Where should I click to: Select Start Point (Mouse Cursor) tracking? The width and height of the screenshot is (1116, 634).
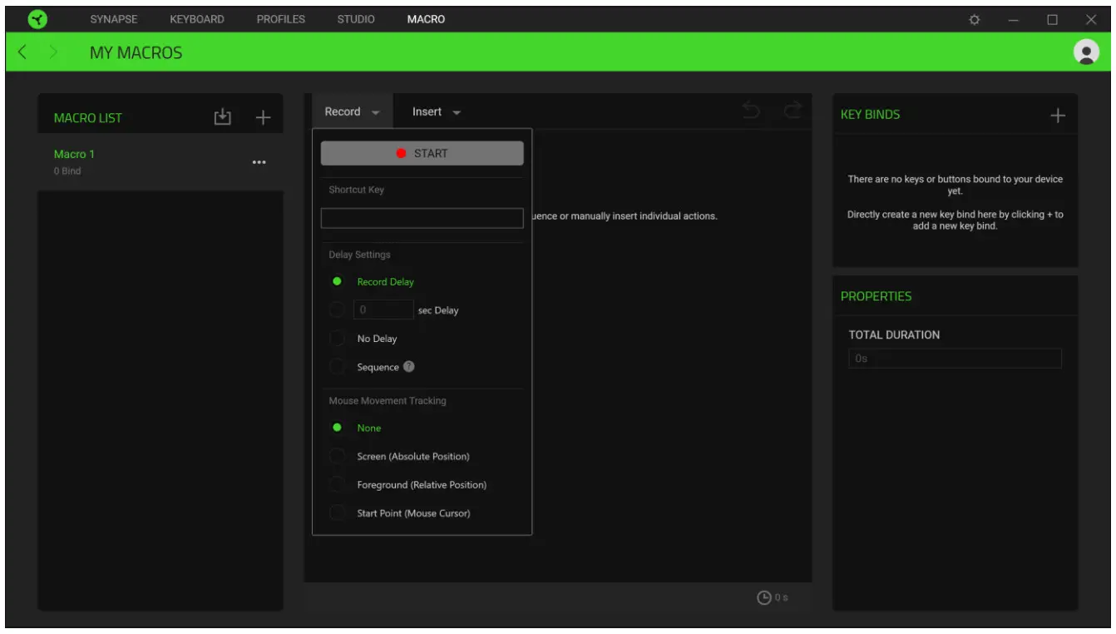tap(338, 513)
